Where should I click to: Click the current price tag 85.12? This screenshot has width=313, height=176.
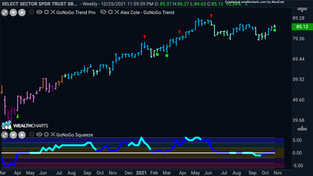click(302, 27)
